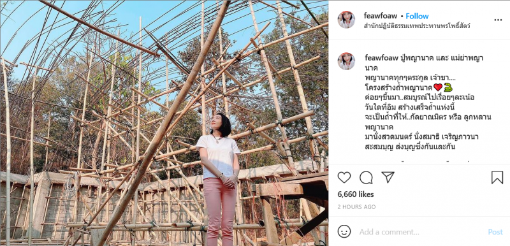
Task: Open three-dot more options menu
Action: [x=498, y=20]
